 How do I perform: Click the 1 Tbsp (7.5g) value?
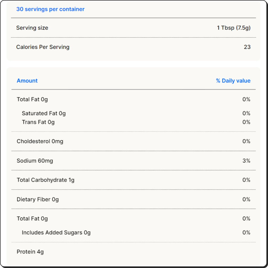click(x=234, y=28)
